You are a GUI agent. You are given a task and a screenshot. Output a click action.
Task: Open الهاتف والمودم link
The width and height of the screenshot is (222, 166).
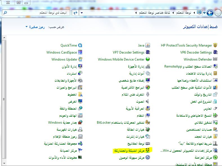68,116
